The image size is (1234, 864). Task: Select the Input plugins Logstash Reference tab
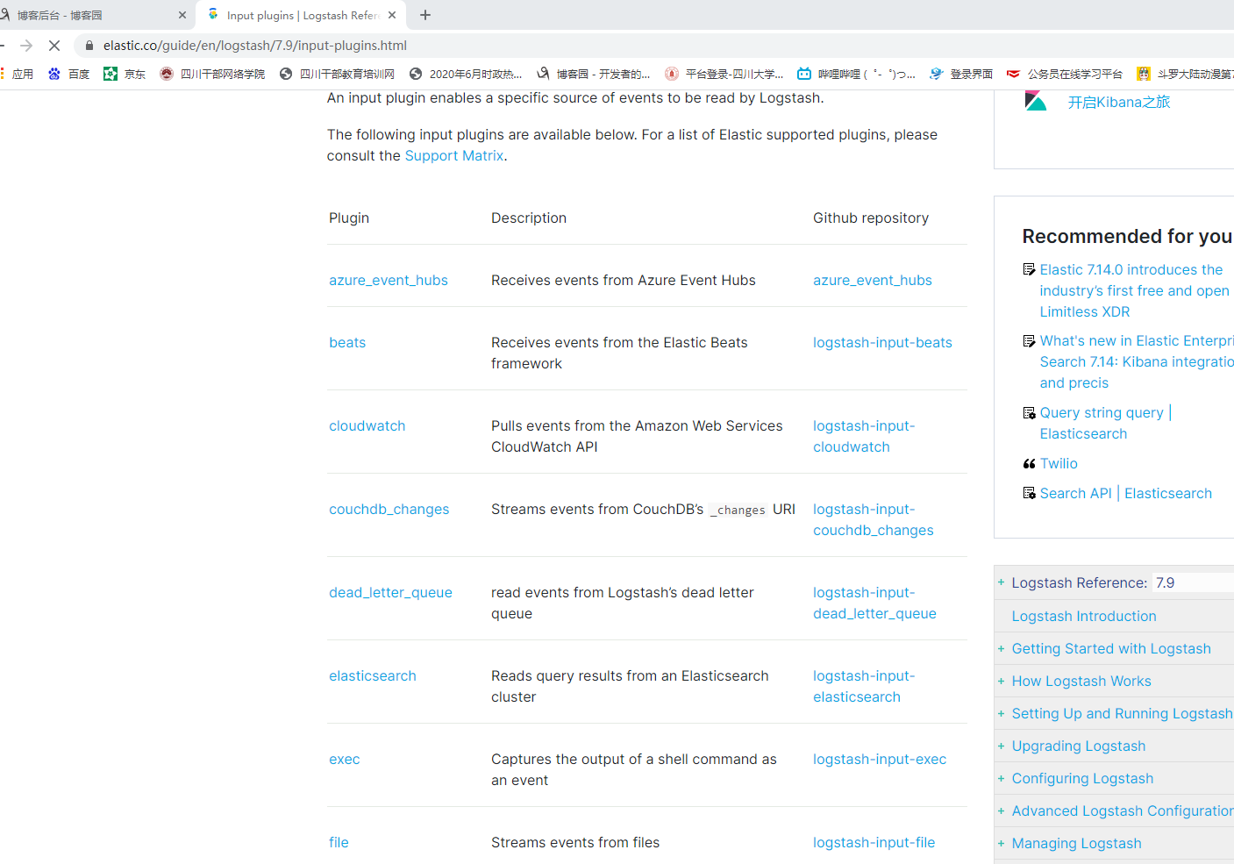301,15
